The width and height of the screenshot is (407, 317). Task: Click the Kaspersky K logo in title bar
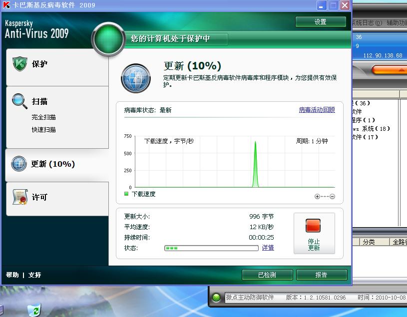click(x=6, y=5)
